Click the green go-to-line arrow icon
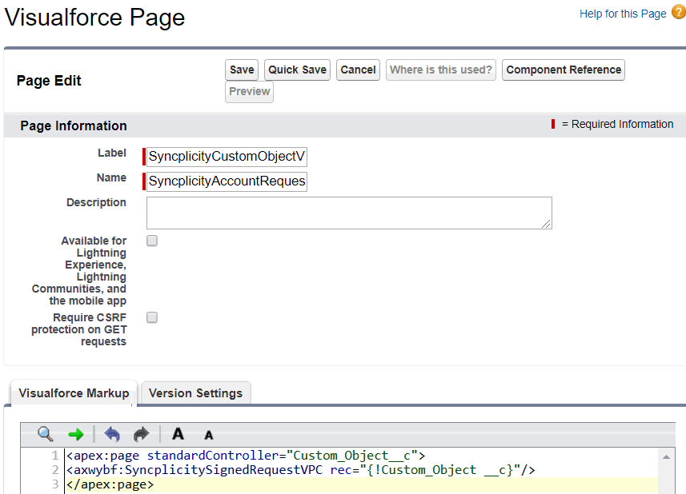The image size is (686, 494). pyautogui.click(x=76, y=434)
